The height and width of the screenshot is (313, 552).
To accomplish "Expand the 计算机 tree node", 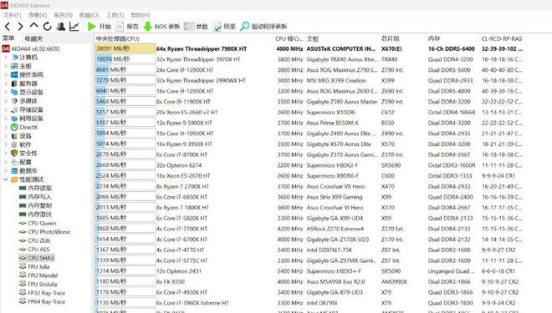I will [5, 58].
